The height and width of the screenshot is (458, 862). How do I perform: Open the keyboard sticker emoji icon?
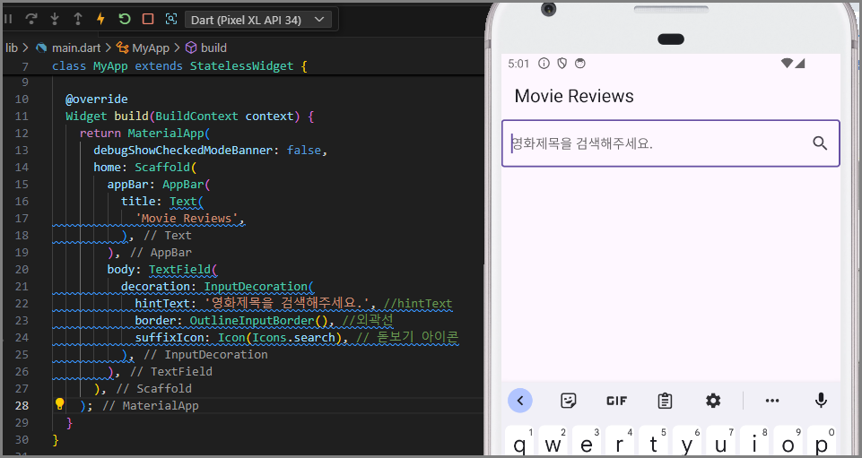pyautogui.click(x=569, y=401)
